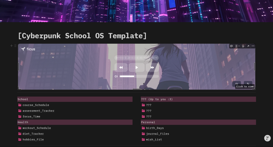
Task: Open the wish_List page
Action: tap(154, 139)
